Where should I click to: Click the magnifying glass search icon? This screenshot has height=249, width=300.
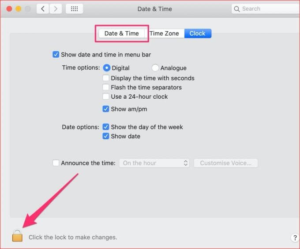236,9
